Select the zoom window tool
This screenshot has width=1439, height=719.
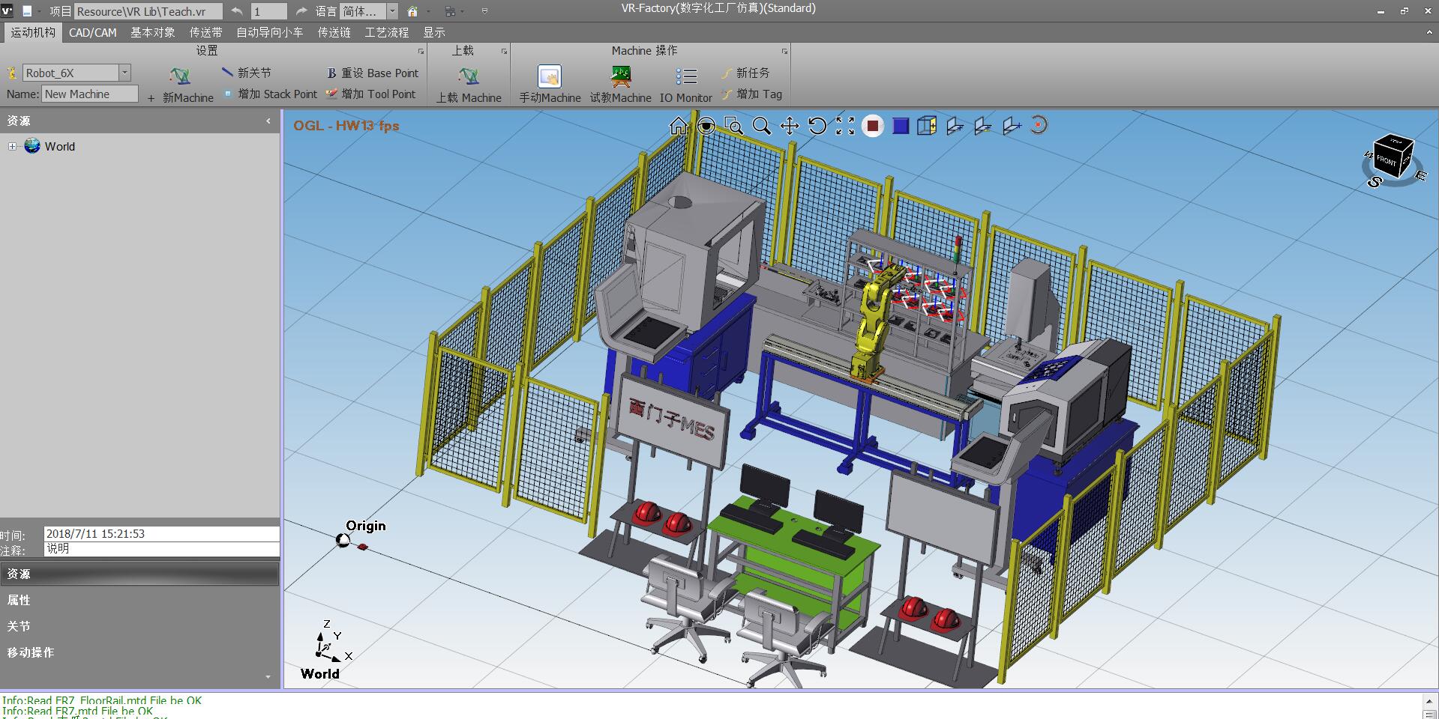(733, 126)
